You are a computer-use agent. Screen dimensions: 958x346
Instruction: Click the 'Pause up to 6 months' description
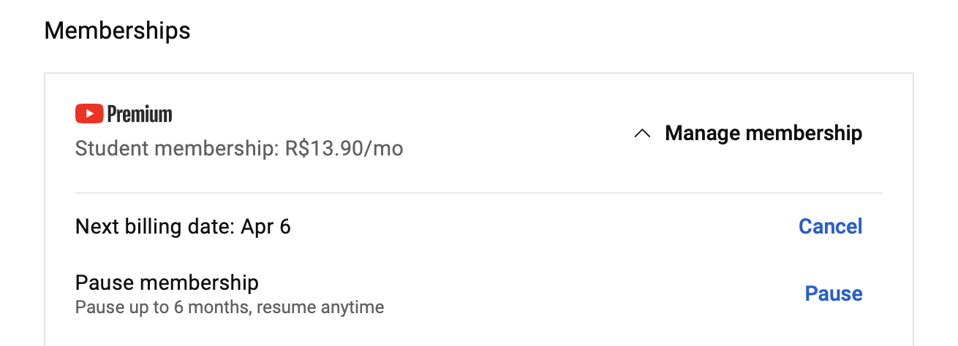(x=230, y=307)
